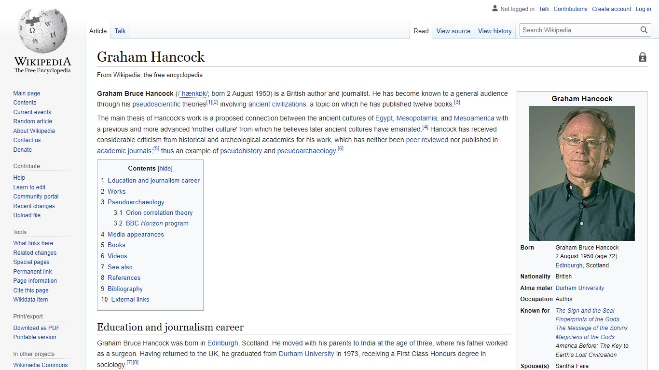This screenshot has width=659, height=370.
Task: Open Fingerprints of the Gods link
Action: coord(588,319)
